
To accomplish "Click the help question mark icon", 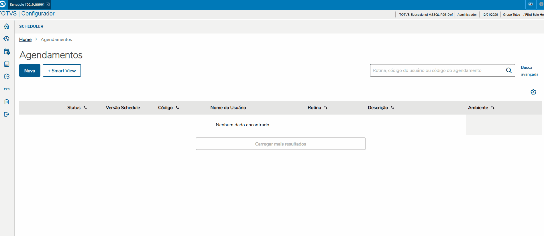I will pos(541,4).
